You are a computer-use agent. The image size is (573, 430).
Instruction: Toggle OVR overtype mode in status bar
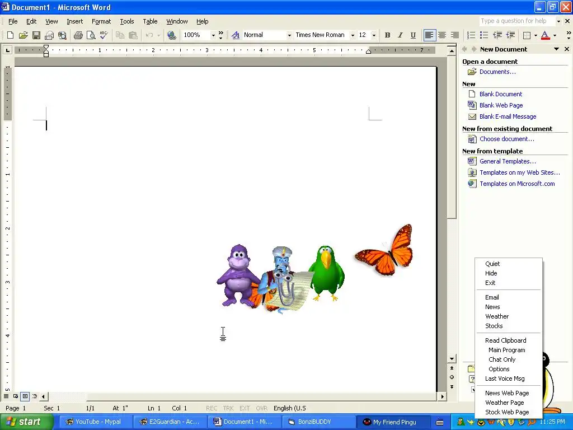(261, 408)
